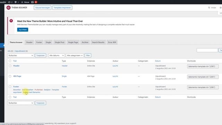Screen dimensions: 222x125
Task: Open the top Bulkacties dropdown
Action: (x=21, y=56)
